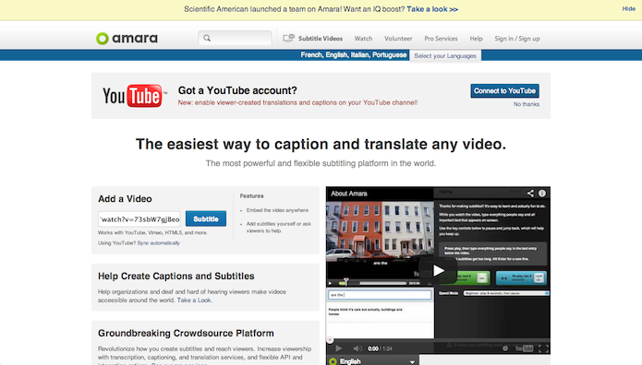Click the Embed the video anywhere feature text

click(x=277, y=210)
